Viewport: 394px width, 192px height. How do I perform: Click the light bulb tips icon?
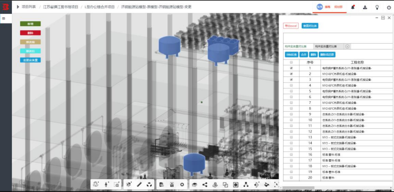coord(377,7)
